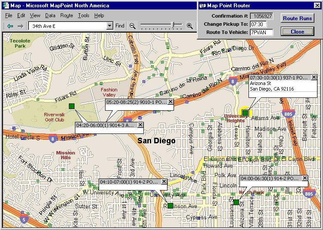Select the highlighted green pushpin near Adams Ave
The image size is (323, 230).
click(245, 113)
